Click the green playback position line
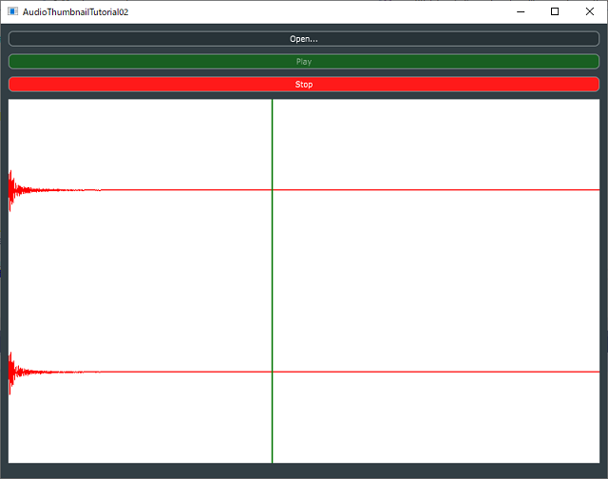This screenshot has width=608, height=479. click(x=273, y=280)
